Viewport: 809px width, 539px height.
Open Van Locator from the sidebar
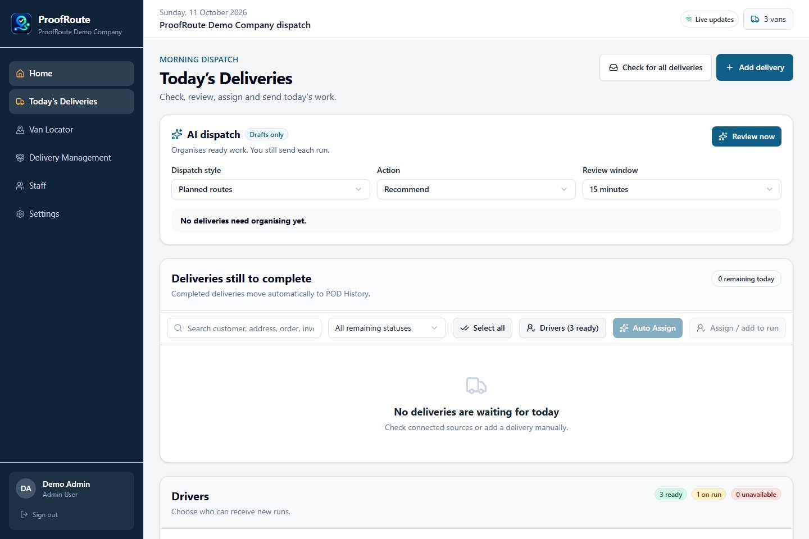point(71,130)
